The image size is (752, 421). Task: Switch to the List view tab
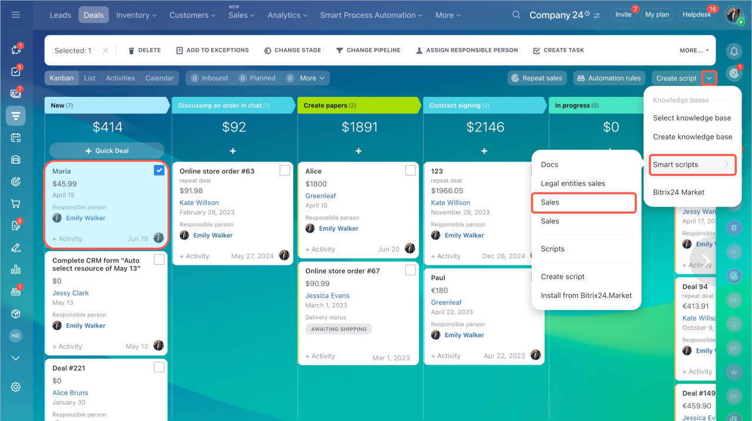[89, 78]
